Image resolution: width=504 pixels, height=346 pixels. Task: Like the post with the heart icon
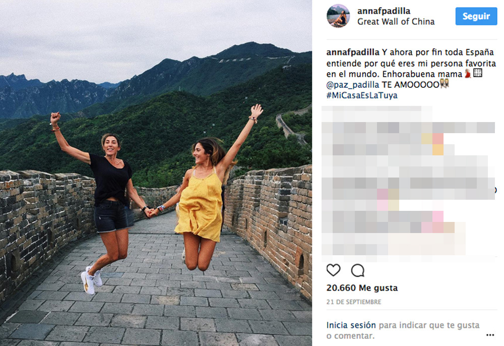point(333,270)
